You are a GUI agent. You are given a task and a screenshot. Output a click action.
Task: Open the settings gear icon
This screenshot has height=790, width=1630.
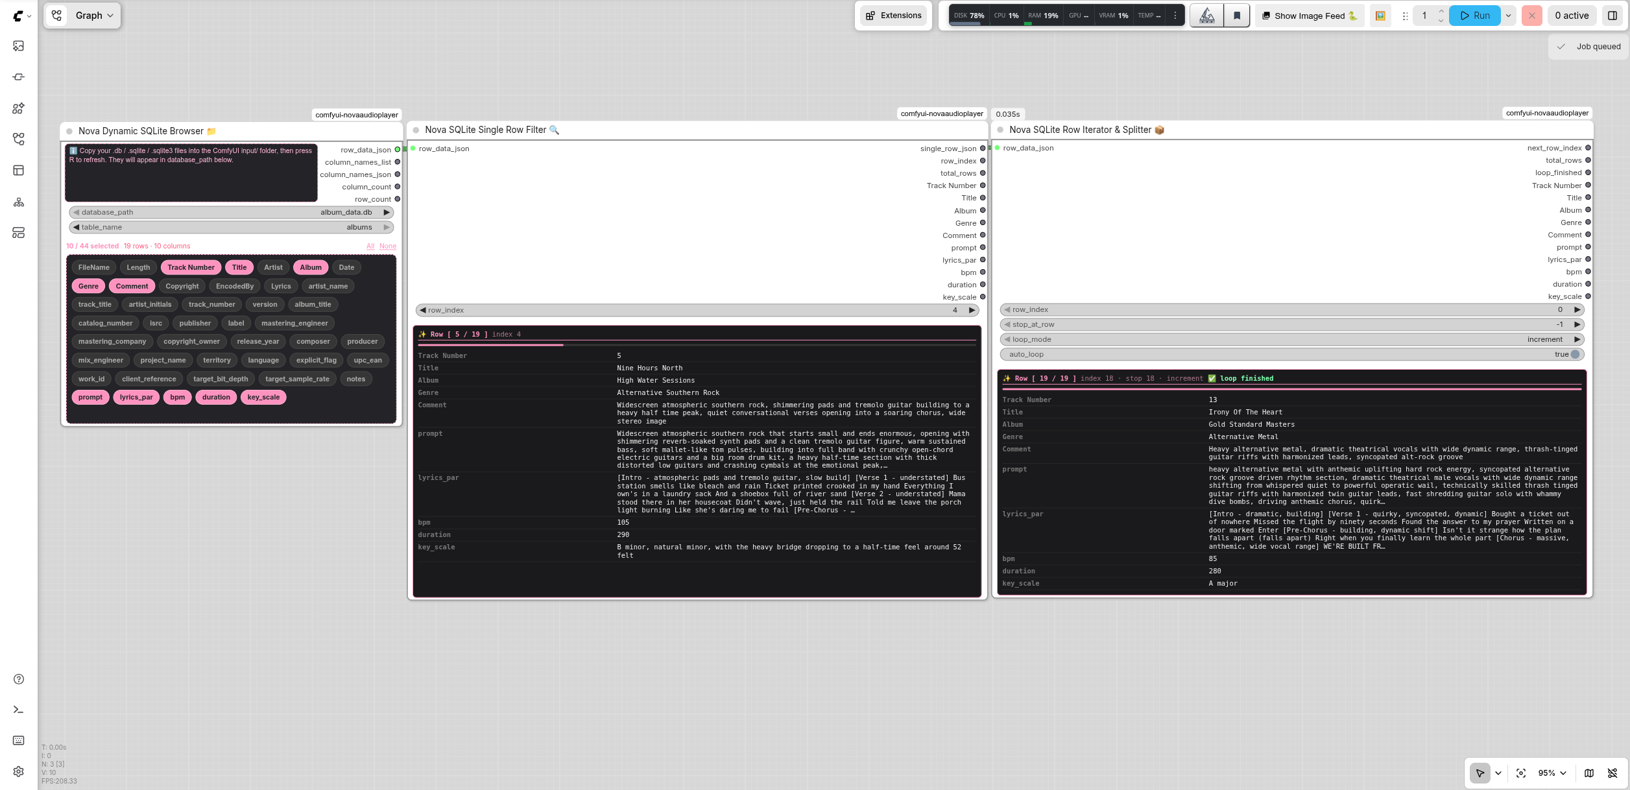[x=19, y=771]
